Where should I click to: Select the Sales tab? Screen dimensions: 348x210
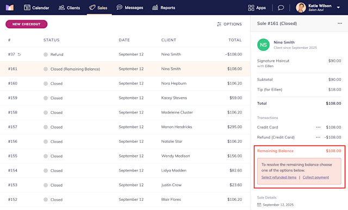(98, 8)
